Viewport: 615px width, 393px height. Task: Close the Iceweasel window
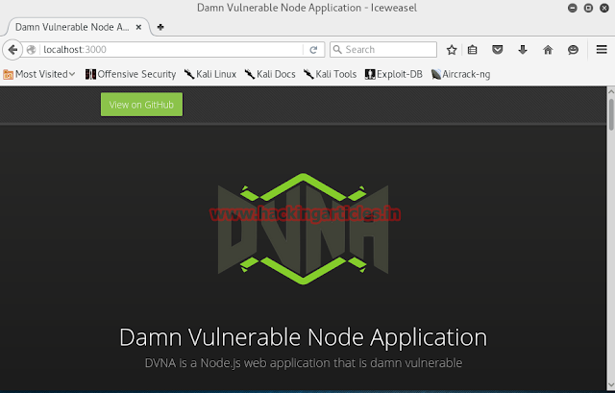click(x=604, y=8)
